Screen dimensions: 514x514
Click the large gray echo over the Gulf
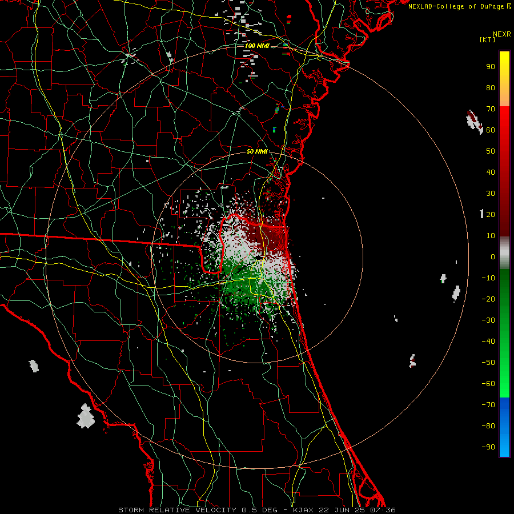(x=86, y=416)
